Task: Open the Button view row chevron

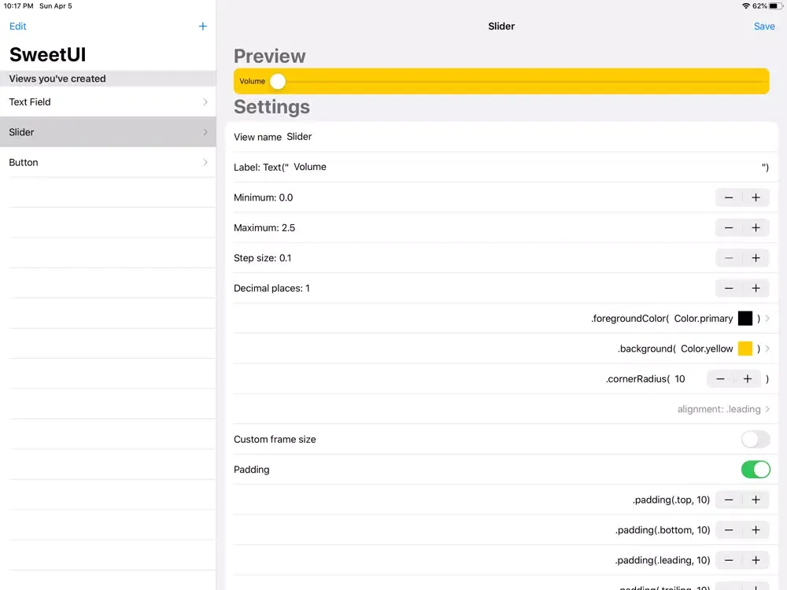Action: pos(205,162)
